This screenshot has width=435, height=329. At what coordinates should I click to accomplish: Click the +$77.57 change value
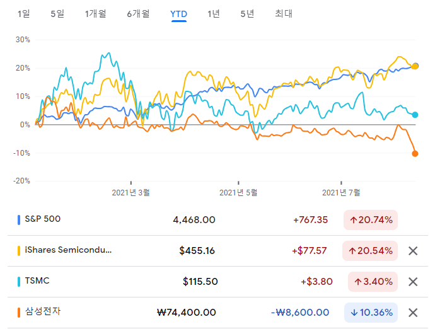[310, 251]
